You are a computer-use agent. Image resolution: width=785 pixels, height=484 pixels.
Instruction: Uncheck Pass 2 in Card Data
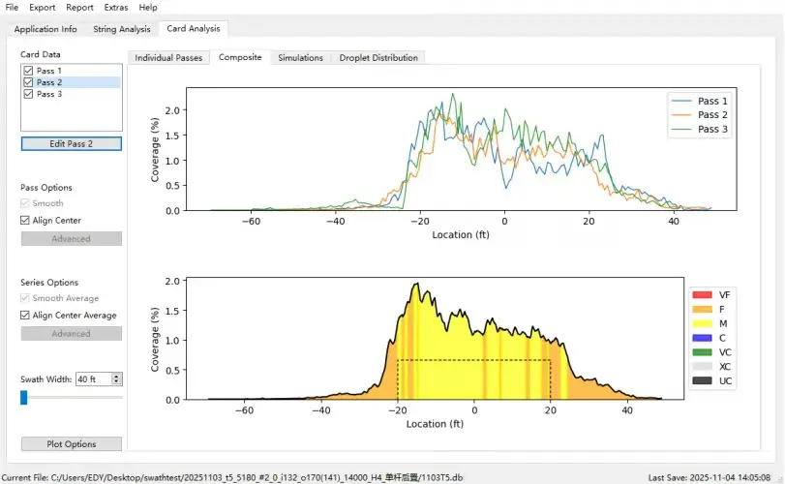(x=28, y=82)
